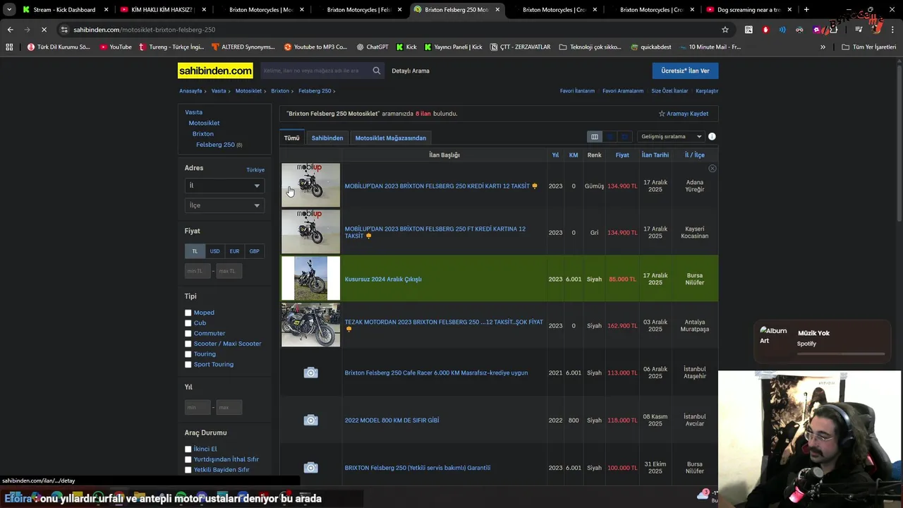
Task: Switch to the Sahibinden tab
Action: 327,138
